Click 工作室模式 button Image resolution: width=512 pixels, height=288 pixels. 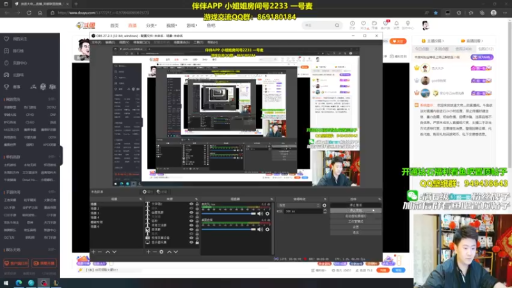pos(356,221)
